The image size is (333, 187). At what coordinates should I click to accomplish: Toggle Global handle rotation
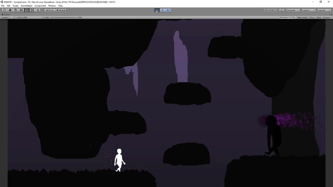[61, 10]
